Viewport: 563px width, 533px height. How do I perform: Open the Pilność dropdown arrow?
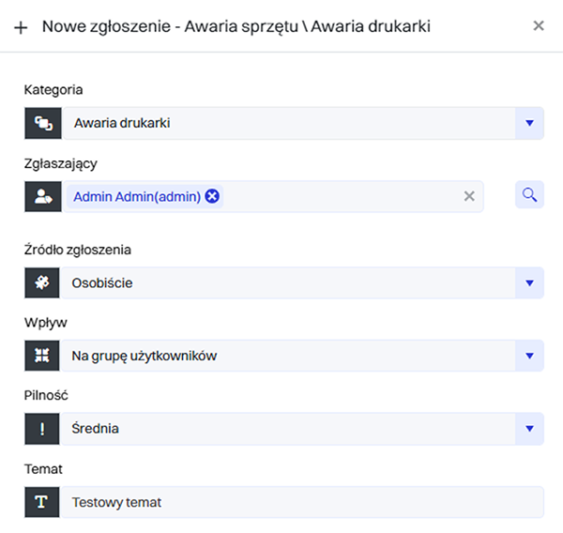tap(529, 429)
